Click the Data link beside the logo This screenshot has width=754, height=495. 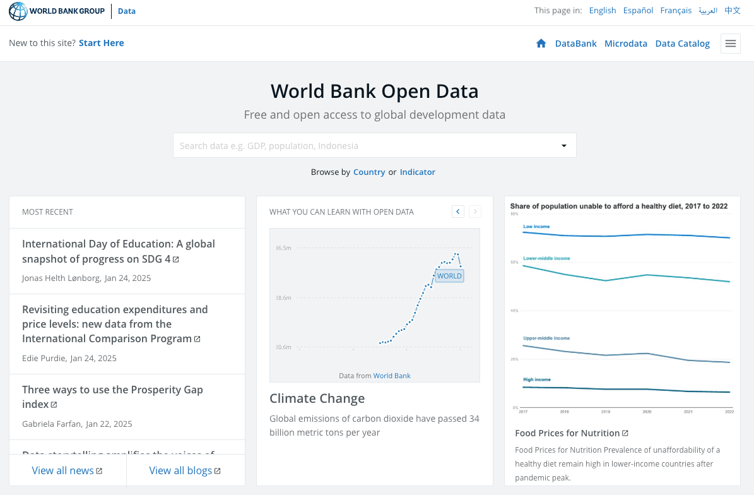point(126,11)
